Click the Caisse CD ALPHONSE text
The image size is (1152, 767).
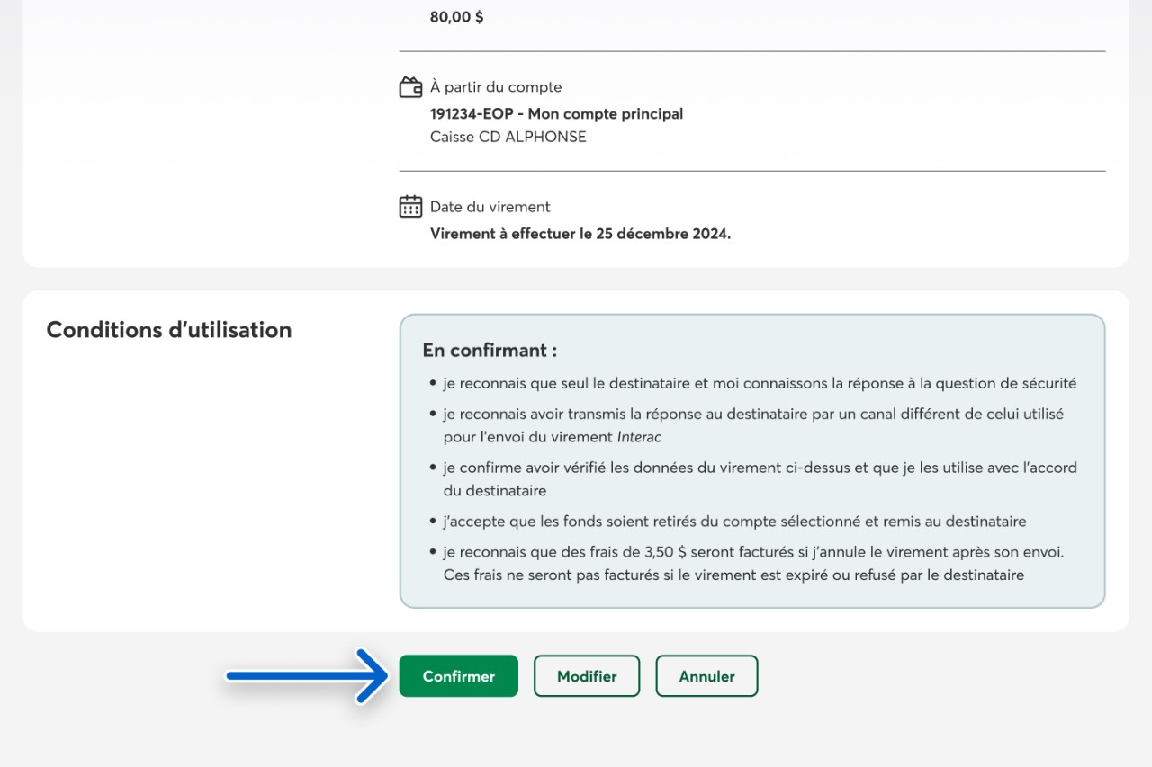click(508, 137)
